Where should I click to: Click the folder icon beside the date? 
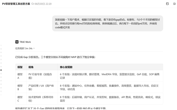pos(33,4)
